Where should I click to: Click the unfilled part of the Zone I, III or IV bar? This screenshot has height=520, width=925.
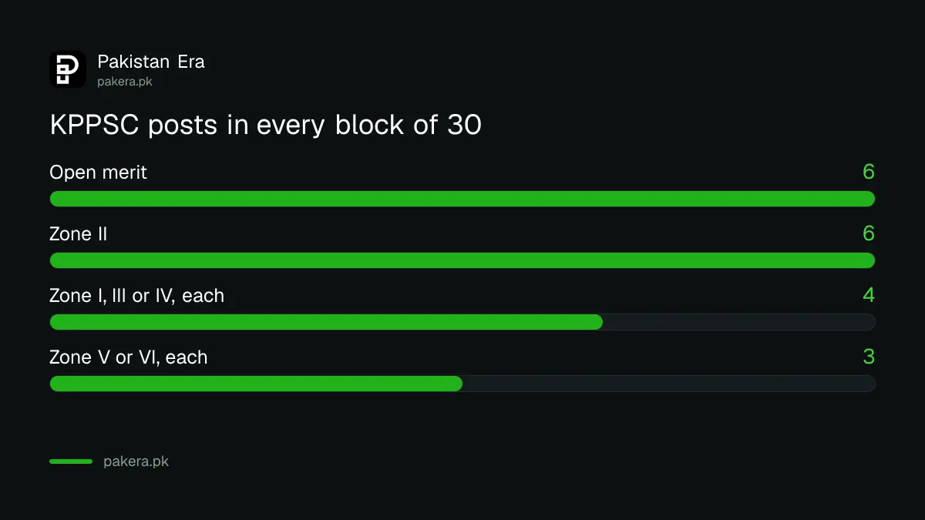click(x=739, y=322)
